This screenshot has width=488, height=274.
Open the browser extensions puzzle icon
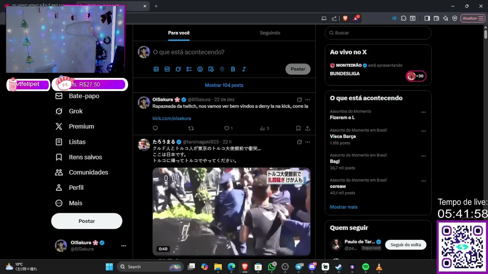point(404,18)
